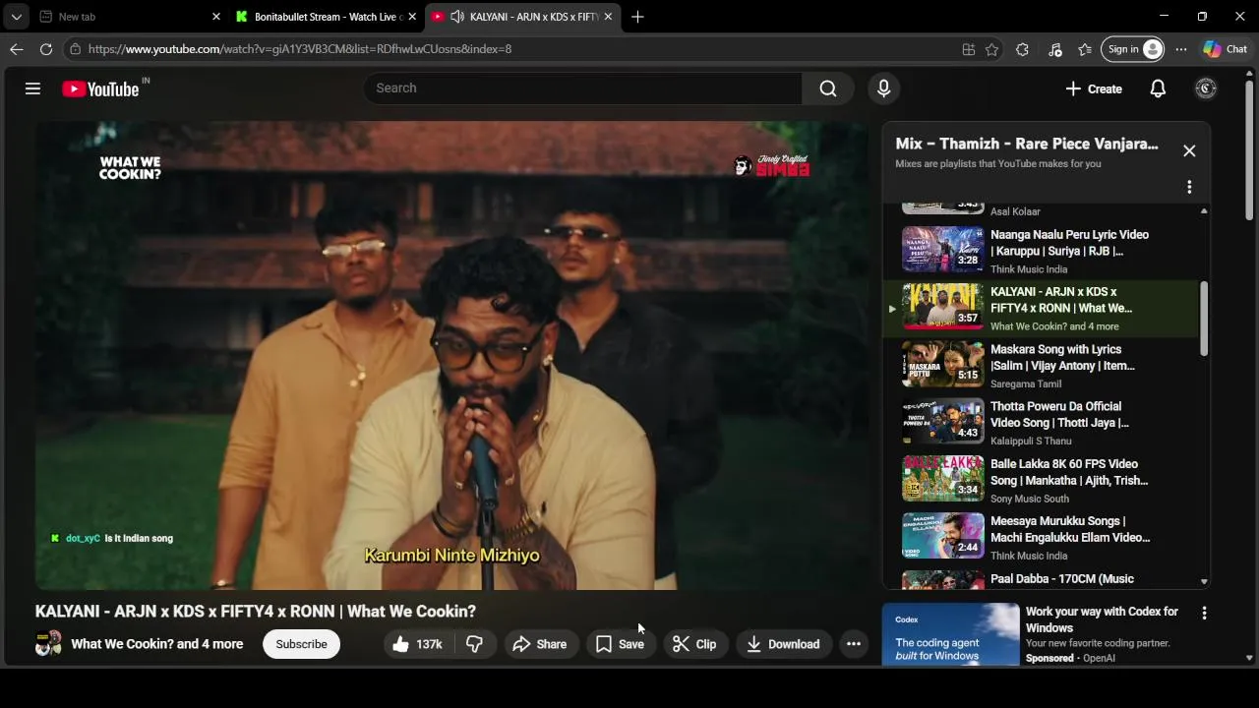Open more actions ellipsis under the video
The image size is (1259, 708).
[854, 644]
